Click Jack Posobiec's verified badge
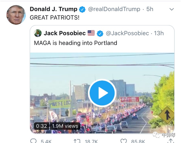This screenshot has width=181, height=143. click(100, 34)
